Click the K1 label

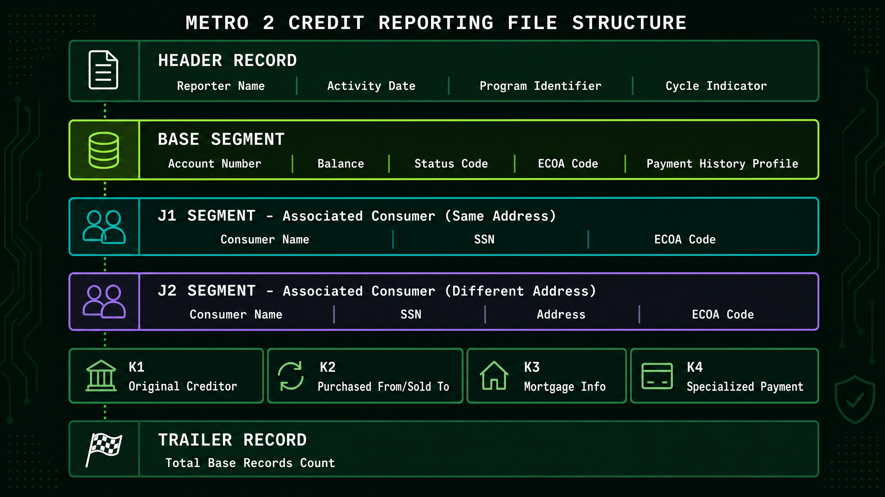coord(137,367)
